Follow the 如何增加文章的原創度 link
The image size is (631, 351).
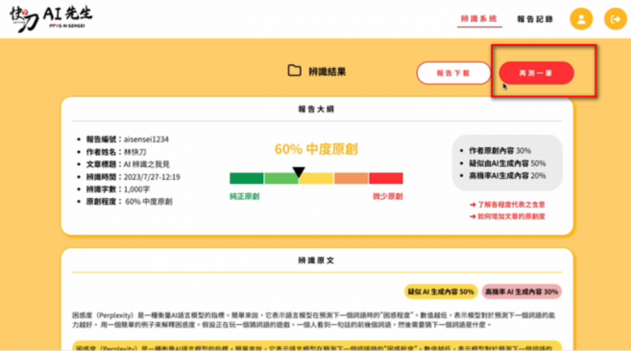(507, 217)
